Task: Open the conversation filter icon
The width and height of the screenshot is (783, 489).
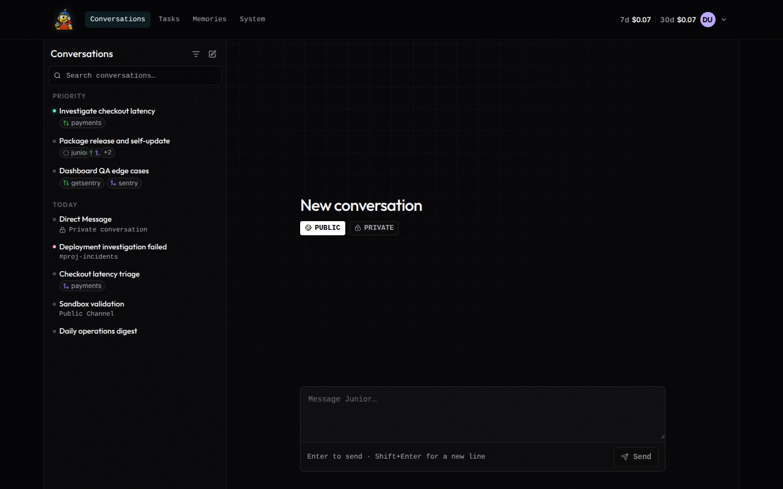Action: pos(196,54)
